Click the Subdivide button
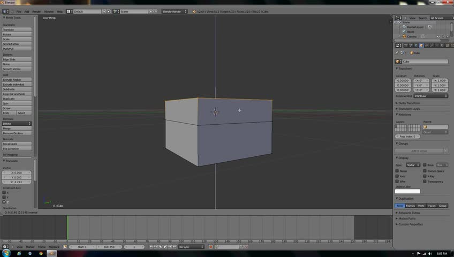Image resolution: width=454 pixels, height=257 pixels. (17, 89)
